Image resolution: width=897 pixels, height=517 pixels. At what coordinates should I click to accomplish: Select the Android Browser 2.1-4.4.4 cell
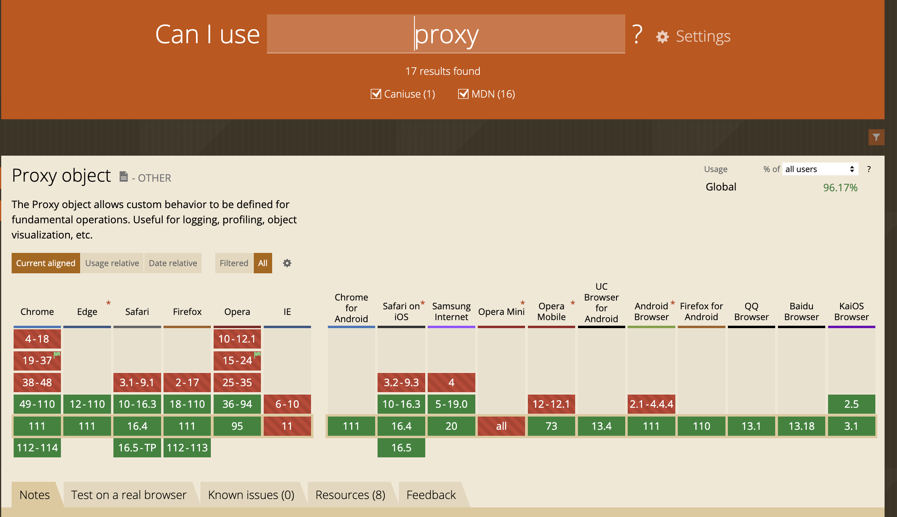coord(651,404)
